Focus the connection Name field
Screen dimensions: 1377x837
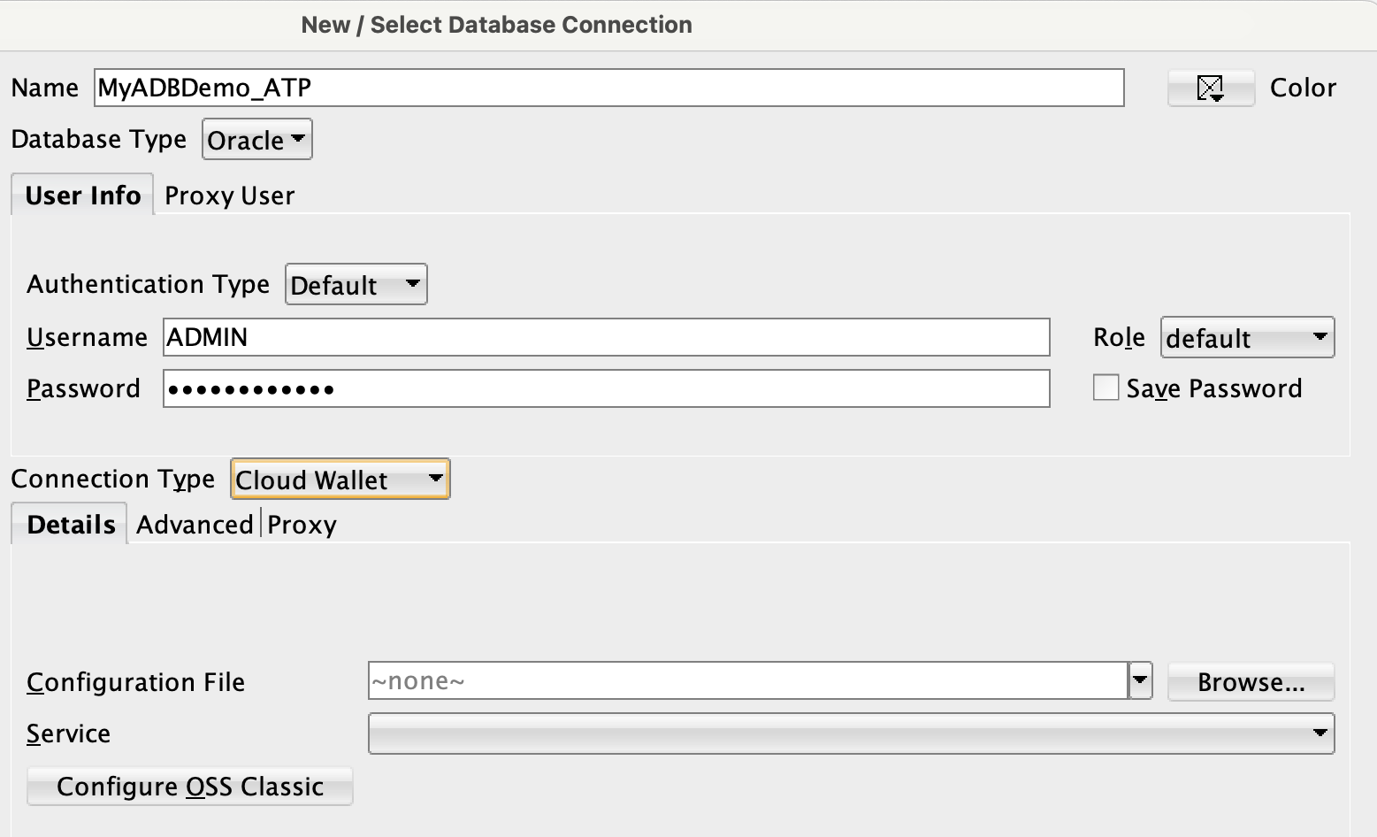point(609,88)
